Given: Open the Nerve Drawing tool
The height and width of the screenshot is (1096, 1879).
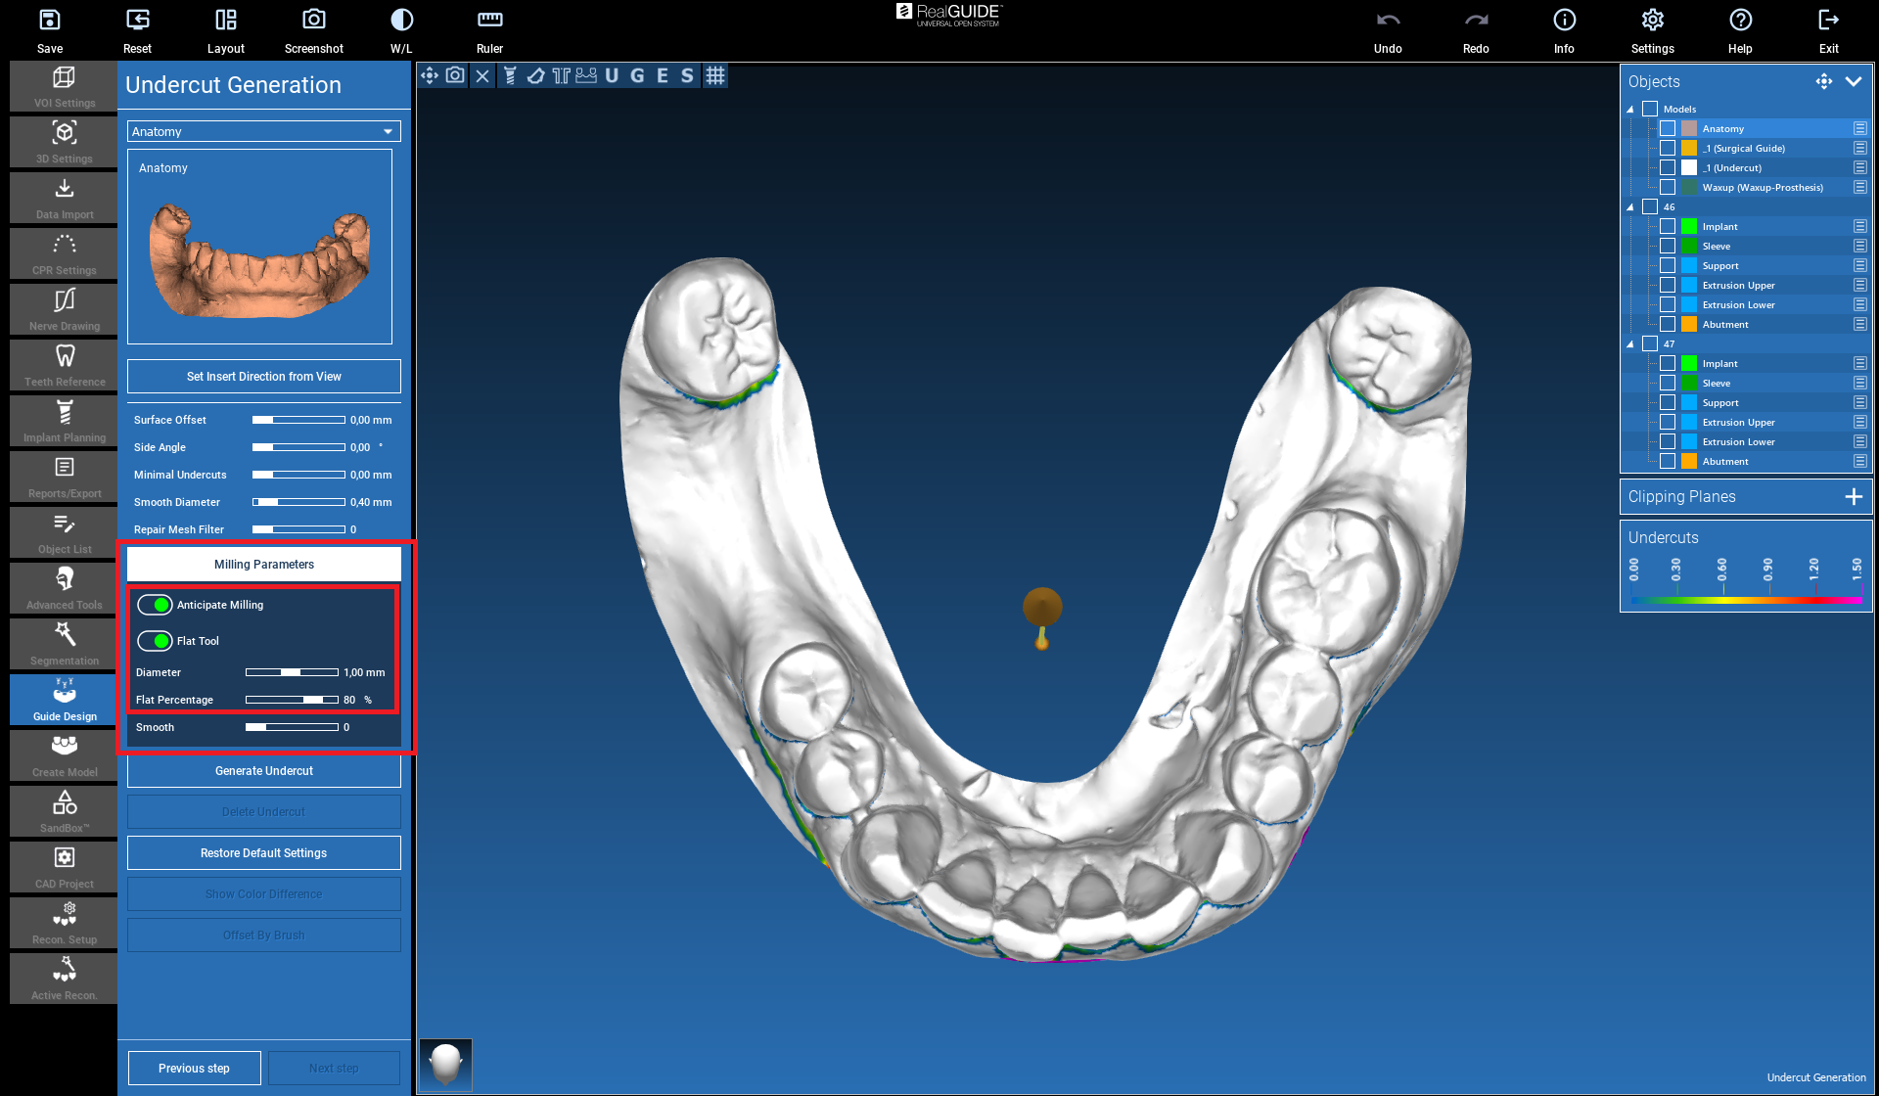Looking at the screenshot, I should tap(65, 308).
